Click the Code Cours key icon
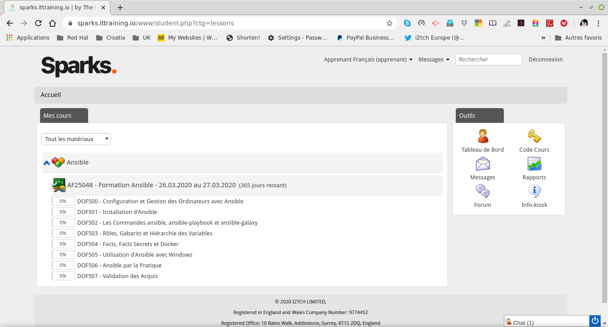Viewport: 608px width, 327px height. click(534, 136)
